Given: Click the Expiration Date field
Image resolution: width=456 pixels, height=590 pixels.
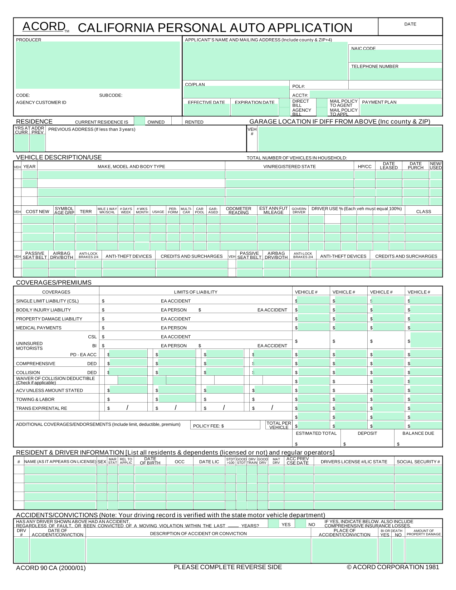Looking at the screenshot, I should [x=254, y=110].
